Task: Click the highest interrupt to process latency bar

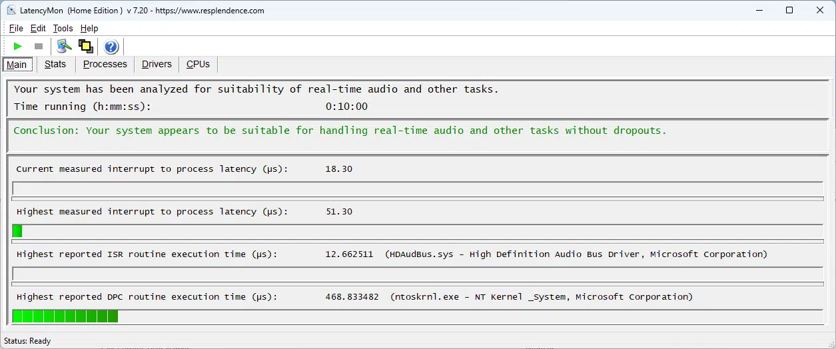Action: [x=418, y=231]
